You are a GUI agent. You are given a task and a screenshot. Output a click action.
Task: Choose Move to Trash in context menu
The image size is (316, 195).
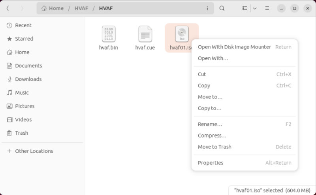(x=245, y=147)
